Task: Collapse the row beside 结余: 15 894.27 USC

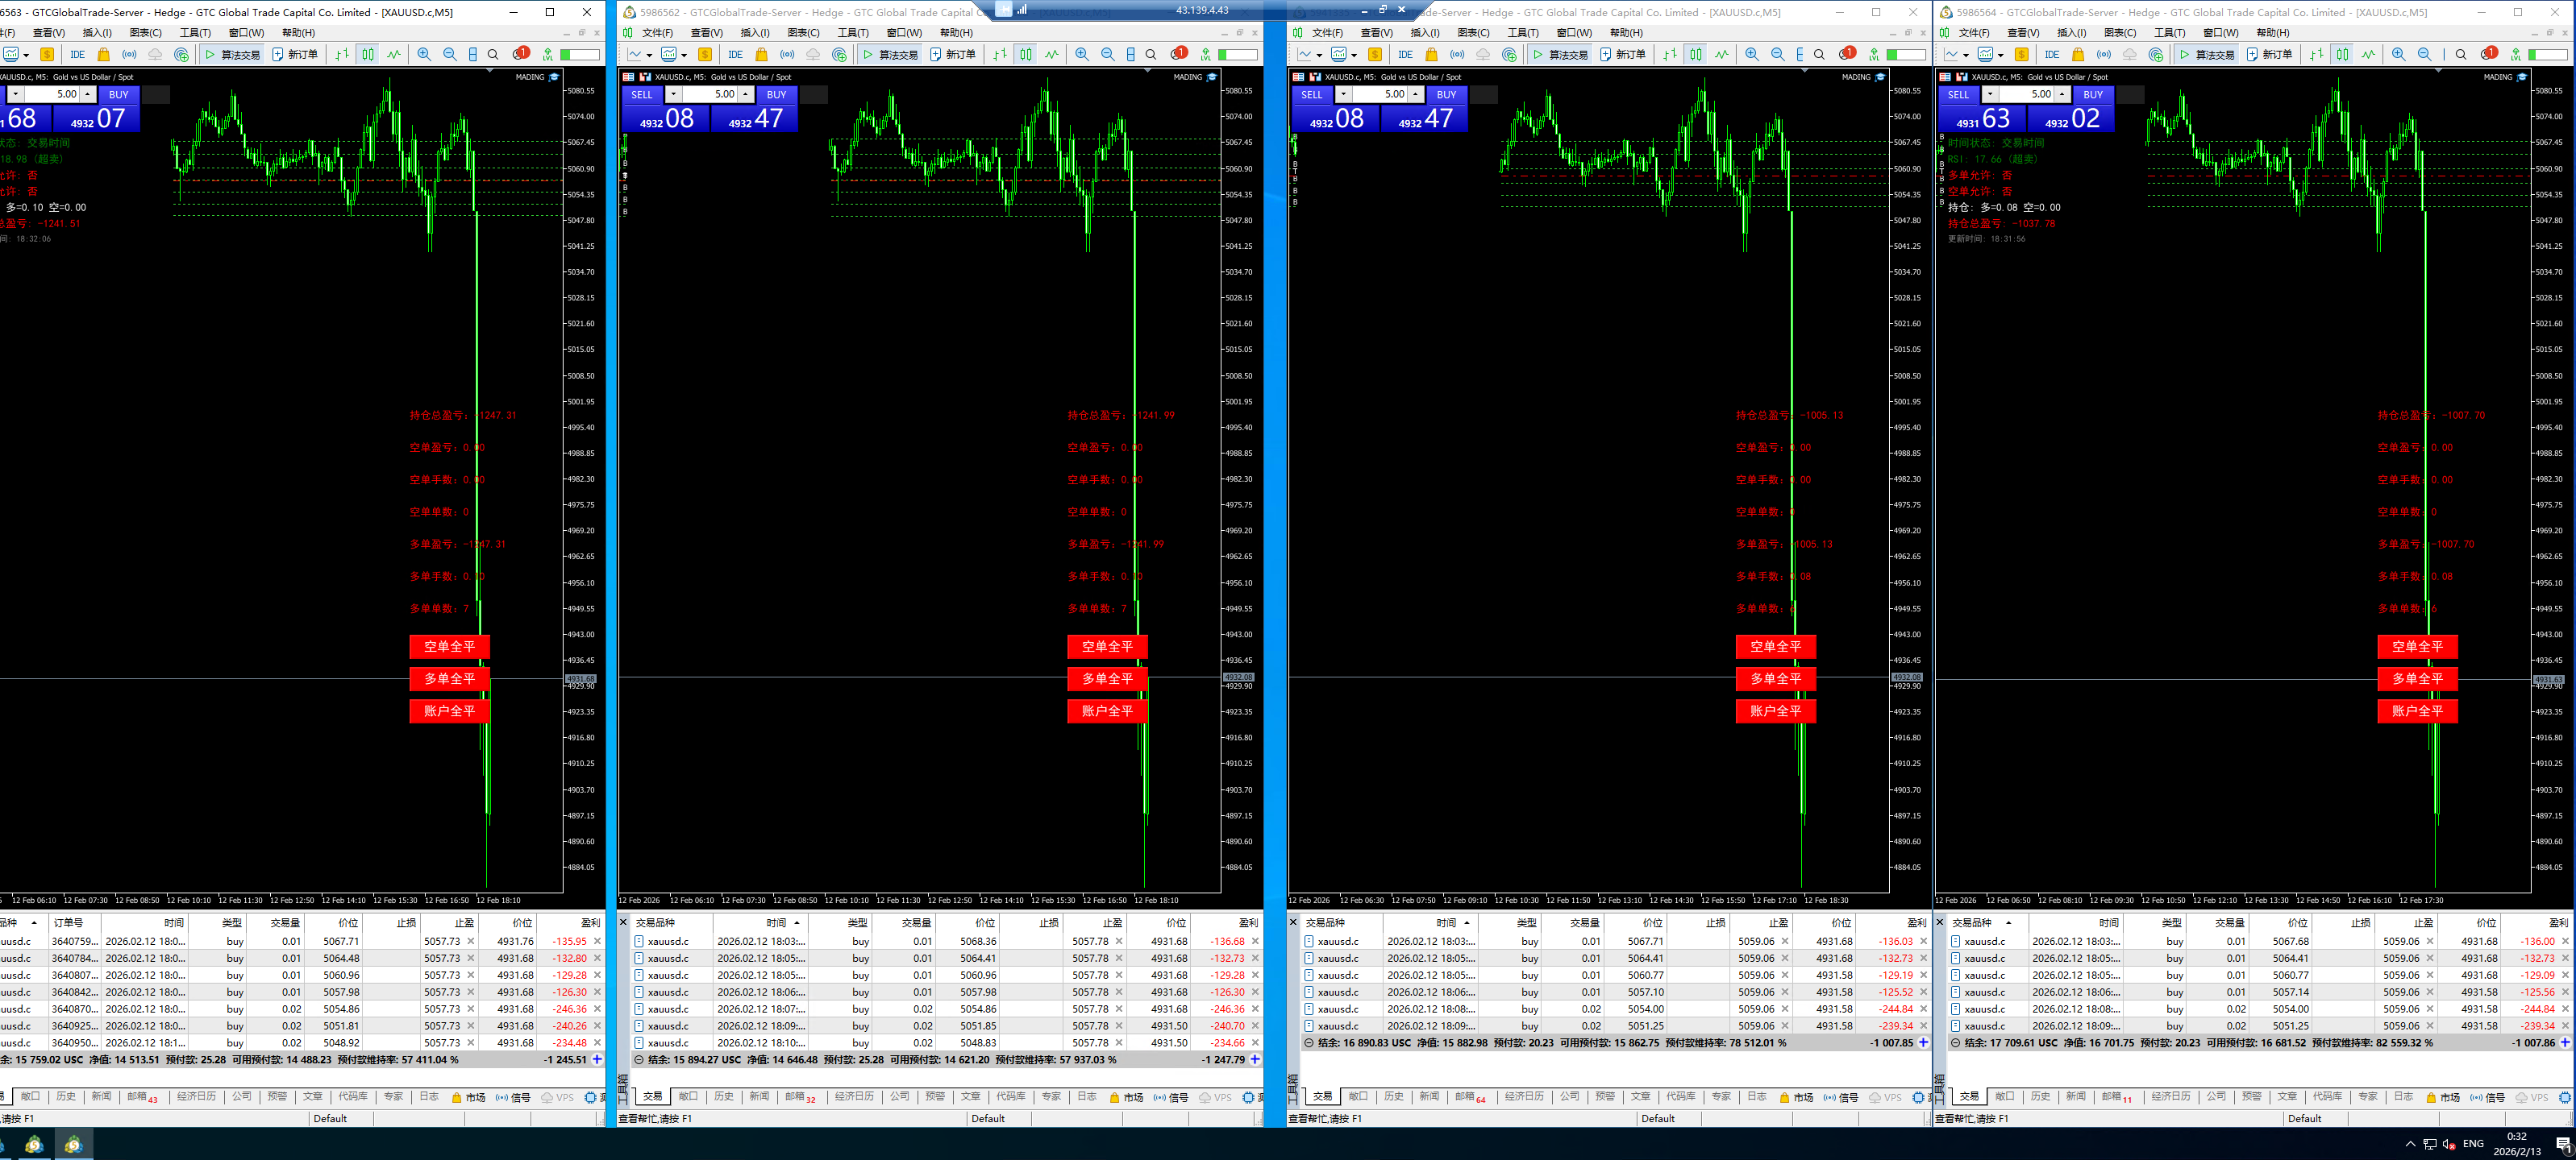Action: pyautogui.click(x=639, y=1059)
